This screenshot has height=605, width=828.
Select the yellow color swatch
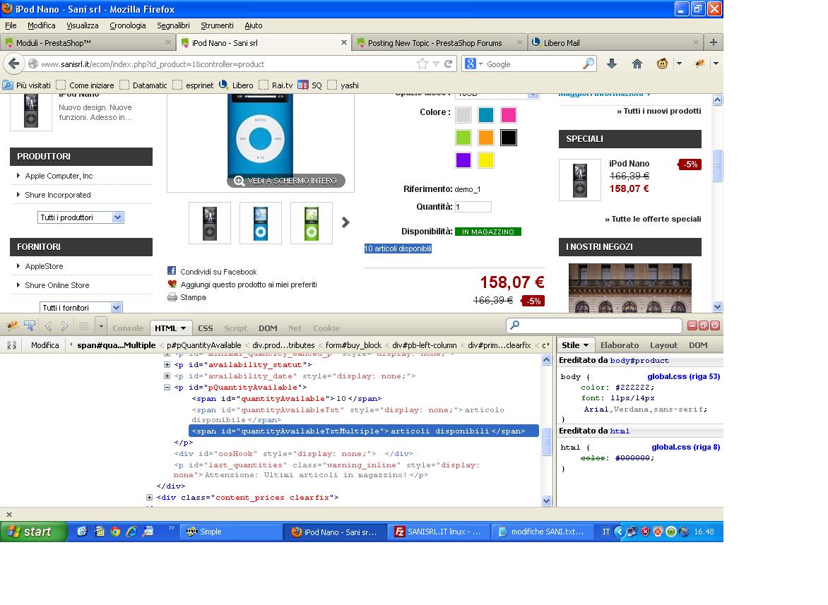click(x=486, y=160)
